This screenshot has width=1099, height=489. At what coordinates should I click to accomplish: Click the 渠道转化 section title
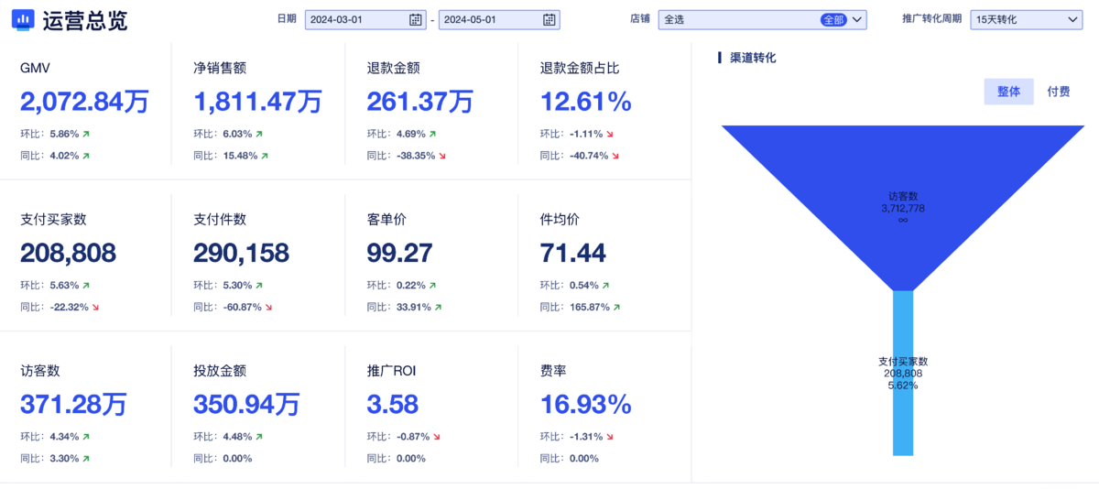point(753,58)
